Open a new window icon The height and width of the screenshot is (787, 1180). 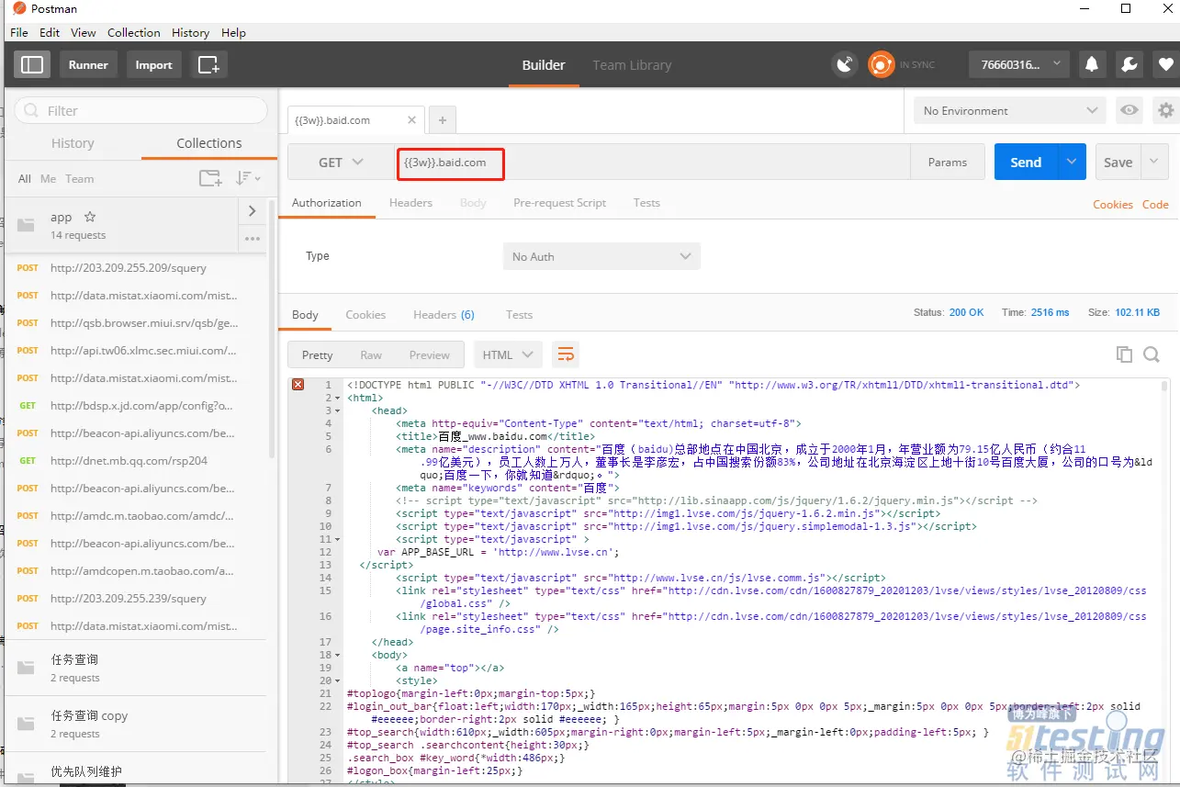tap(208, 64)
